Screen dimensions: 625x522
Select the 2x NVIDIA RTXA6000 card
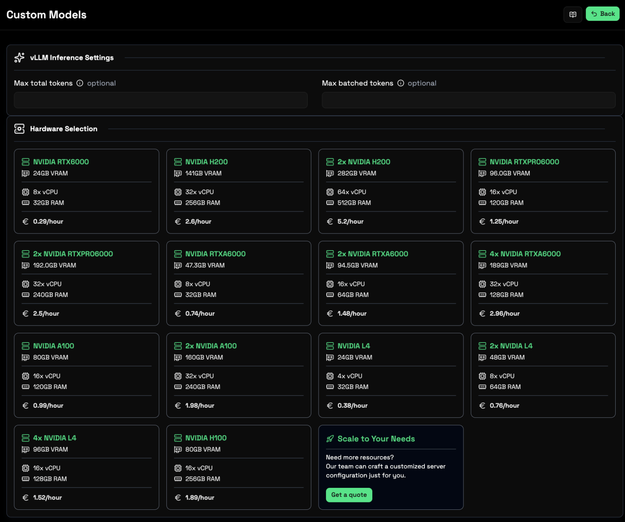tap(391, 283)
